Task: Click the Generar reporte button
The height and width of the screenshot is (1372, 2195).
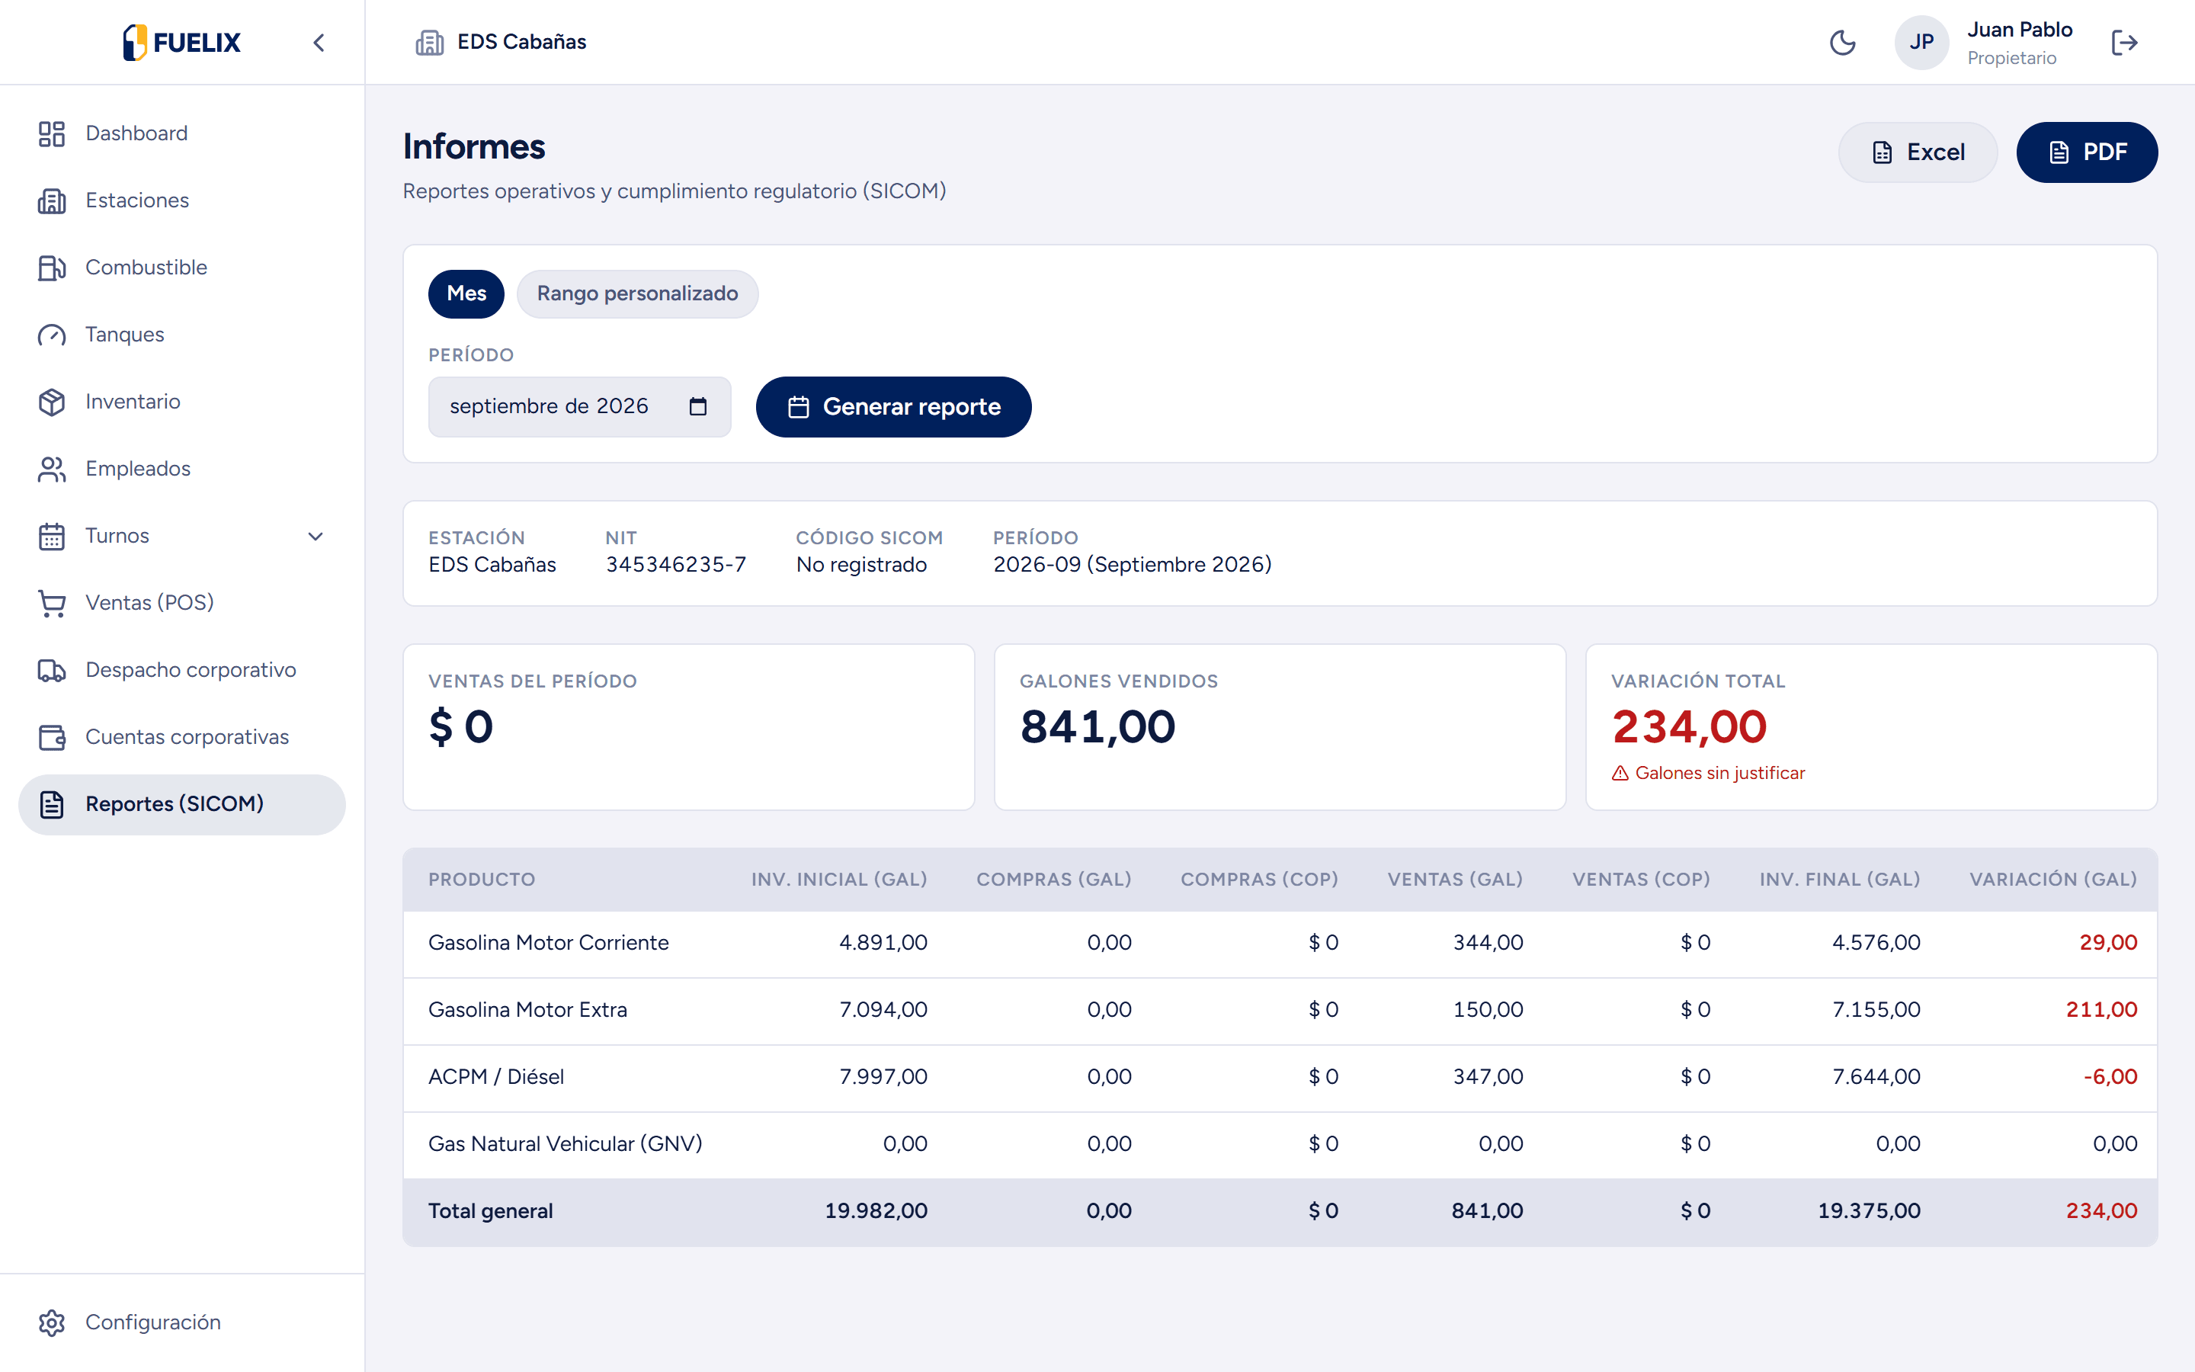Action: [893, 406]
